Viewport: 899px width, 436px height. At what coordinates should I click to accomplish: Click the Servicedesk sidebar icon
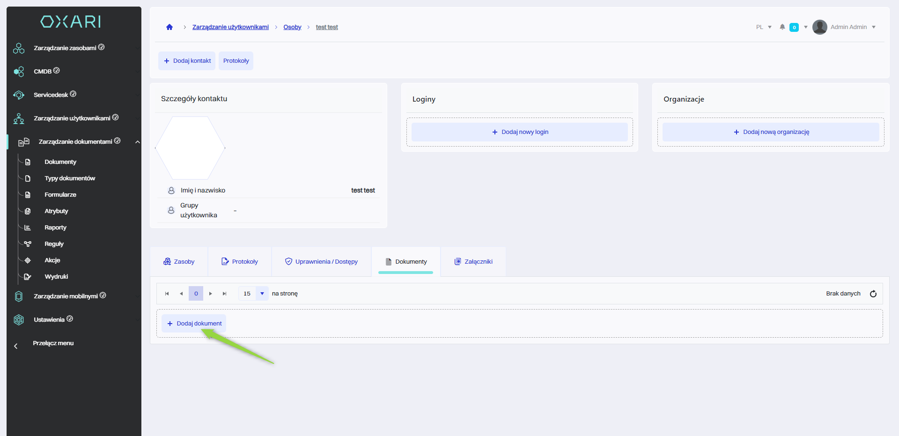pyautogui.click(x=19, y=95)
